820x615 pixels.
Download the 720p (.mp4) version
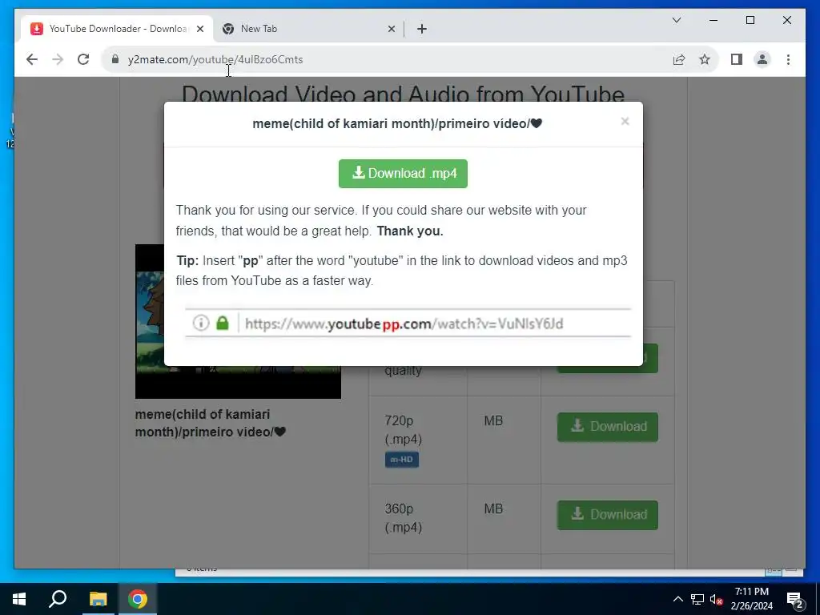[608, 427]
